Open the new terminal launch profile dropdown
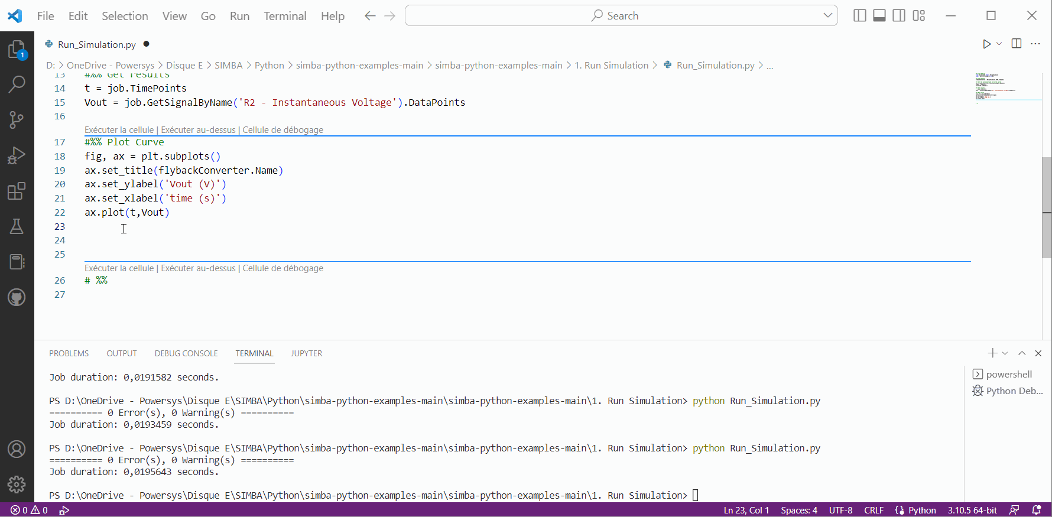The width and height of the screenshot is (1052, 517). [x=1005, y=353]
